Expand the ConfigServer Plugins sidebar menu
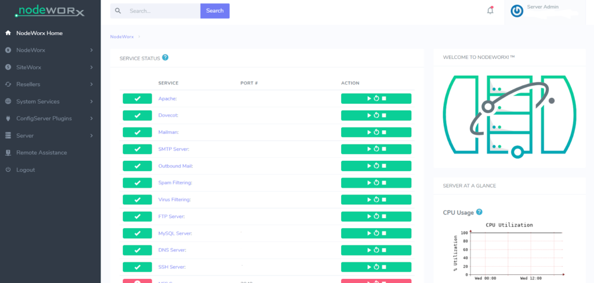This screenshot has width=594, height=283. (50, 118)
